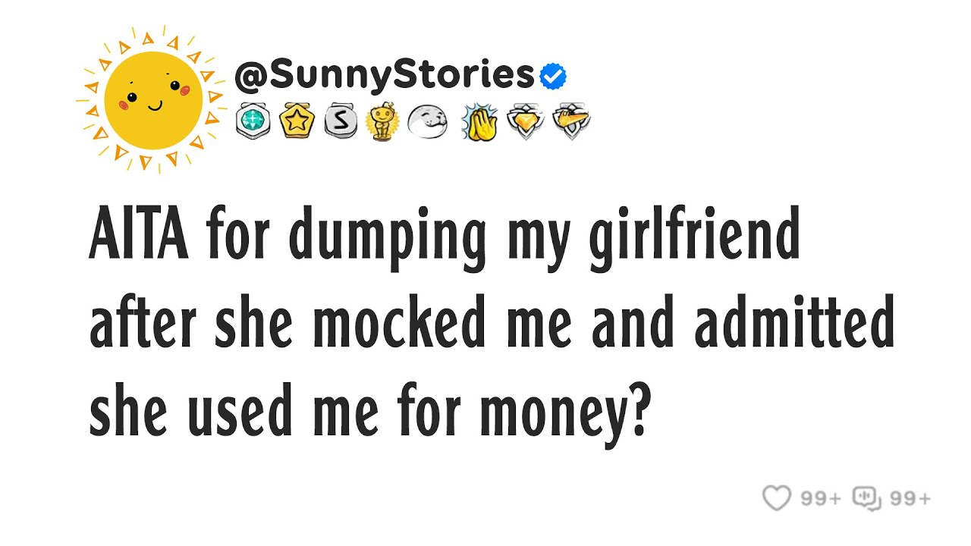Click the rightmost award badge in row
The width and height of the screenshot is (971, 546).
(x=570, y=121)
